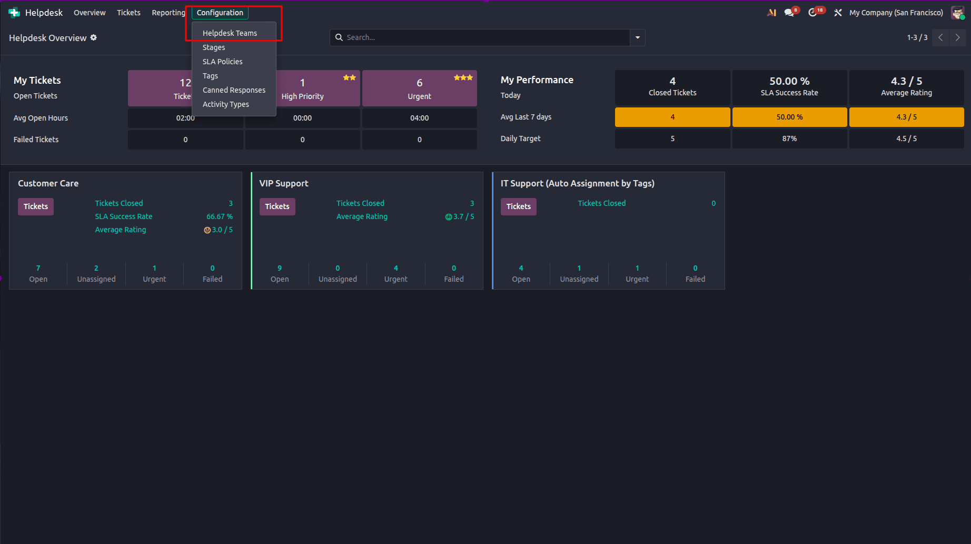Select Tags from the Configuration menu

(x=234, y=76)
